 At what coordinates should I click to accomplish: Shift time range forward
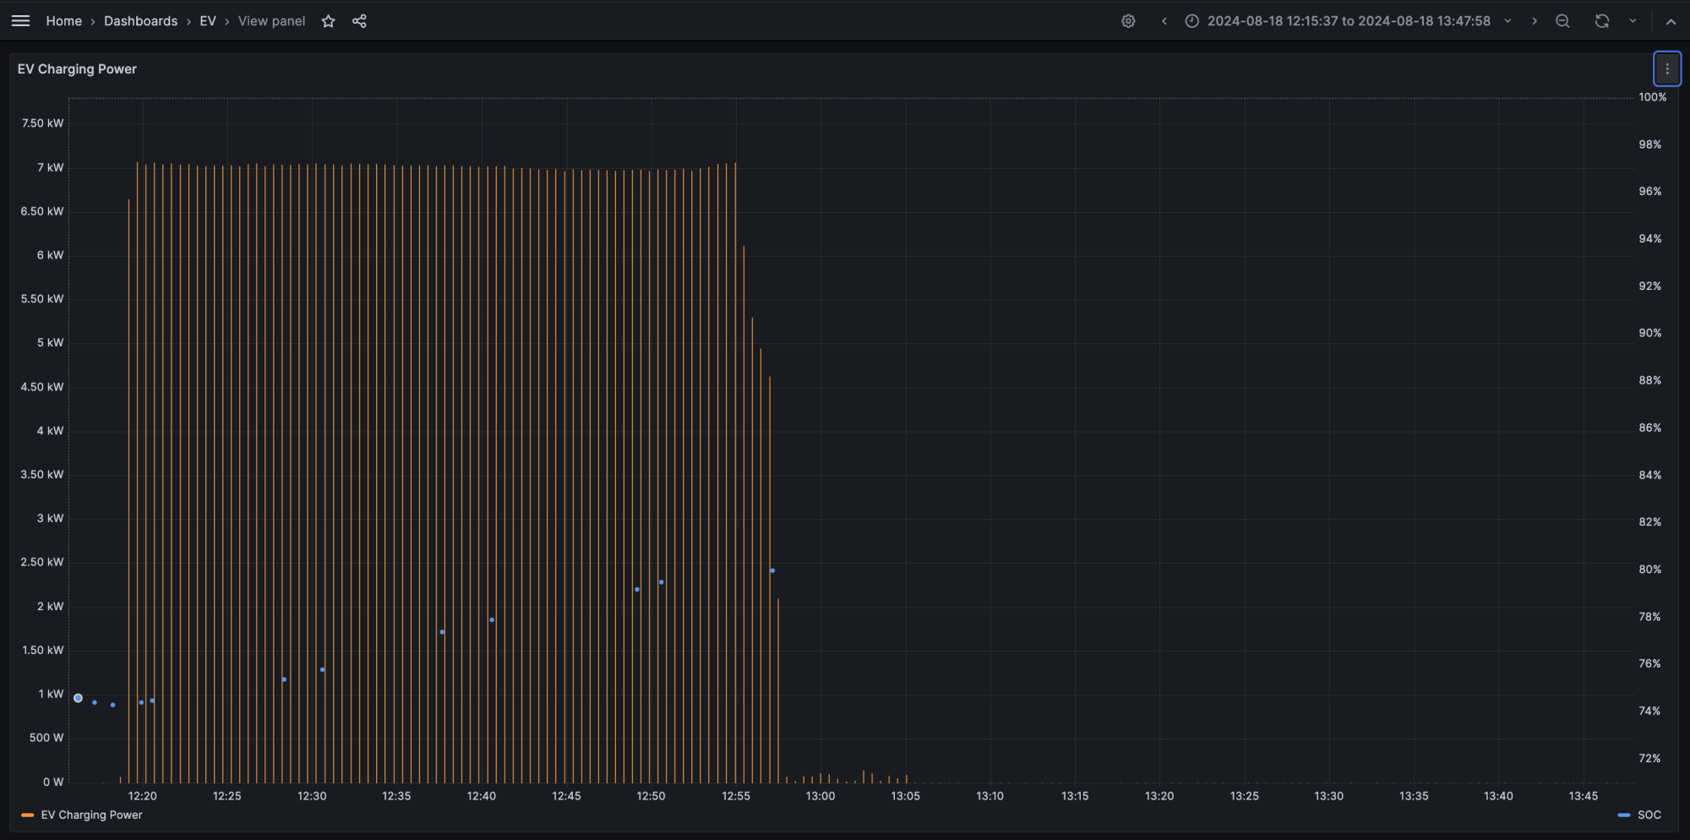[x=1534, y=21]
